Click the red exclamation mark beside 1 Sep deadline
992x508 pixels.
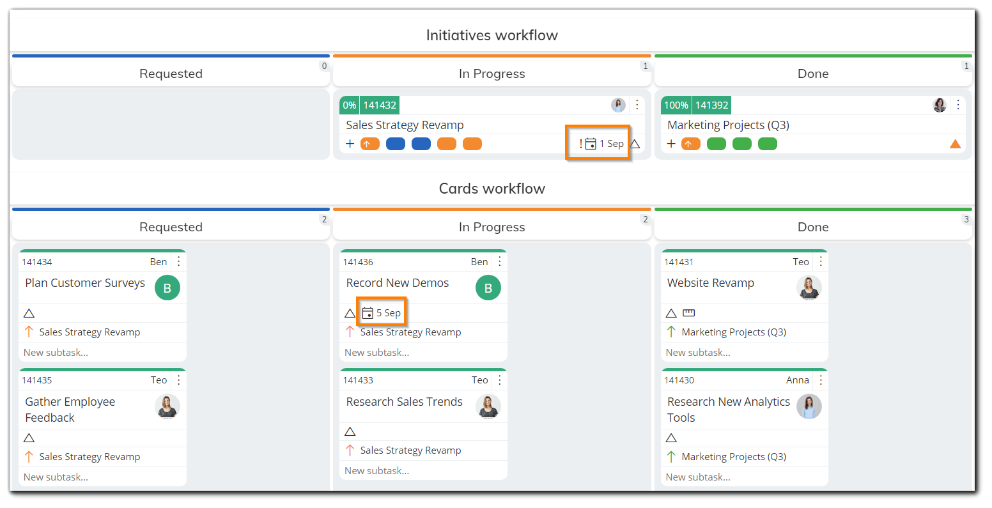click(x=580, y=144)
